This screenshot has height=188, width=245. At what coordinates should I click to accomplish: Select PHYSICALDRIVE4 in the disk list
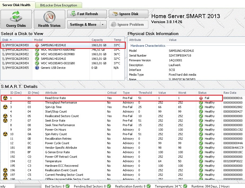(x=15, y=63)
